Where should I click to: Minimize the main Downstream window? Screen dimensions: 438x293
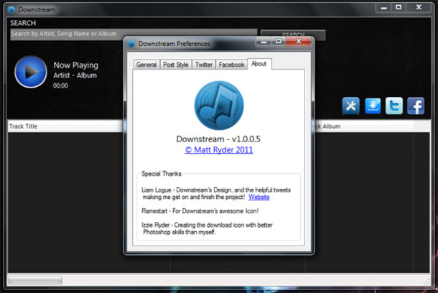(384, 7)
